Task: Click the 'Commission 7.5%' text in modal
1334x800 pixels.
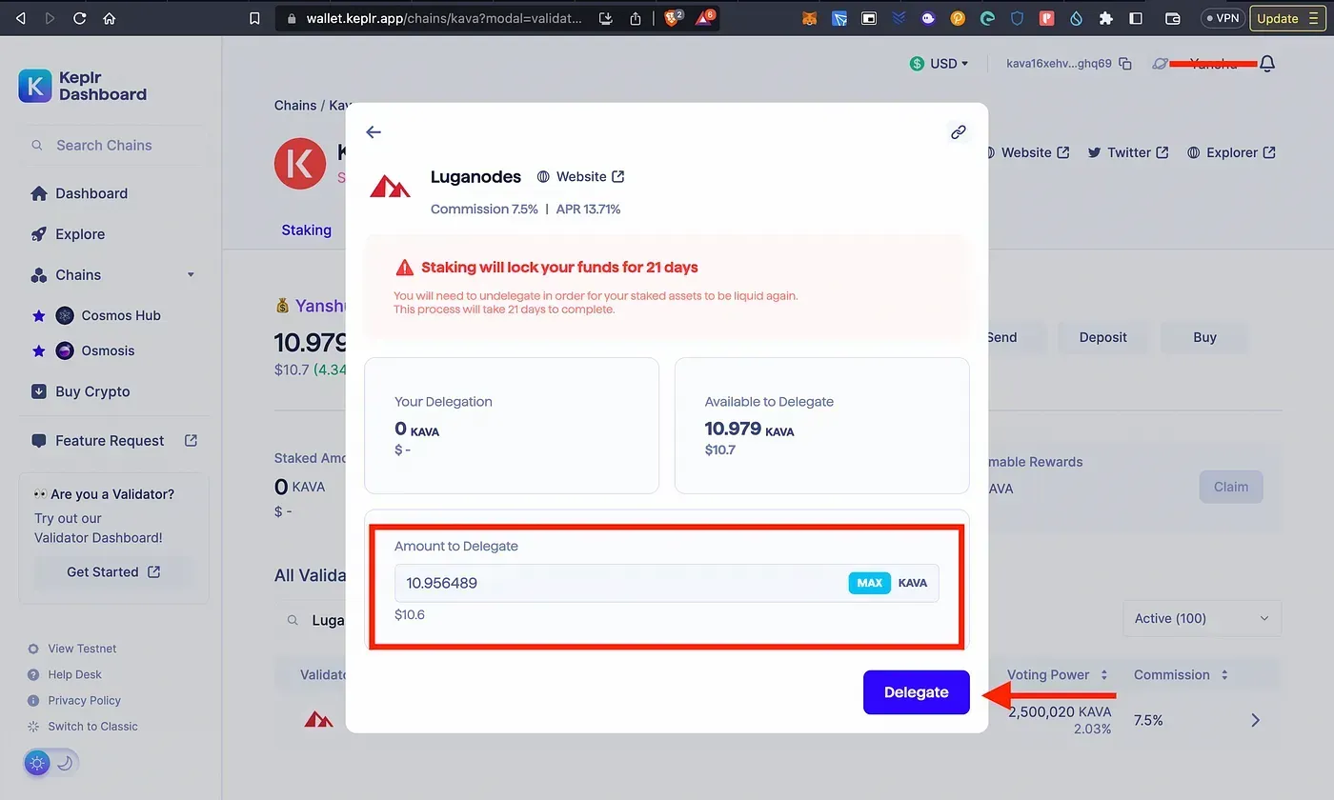Action: [x=484, y=209]
